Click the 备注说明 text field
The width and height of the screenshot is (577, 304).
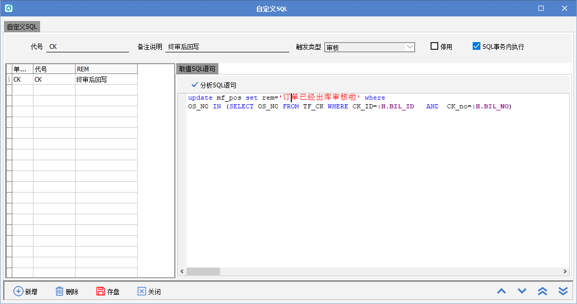pos(227,47)
